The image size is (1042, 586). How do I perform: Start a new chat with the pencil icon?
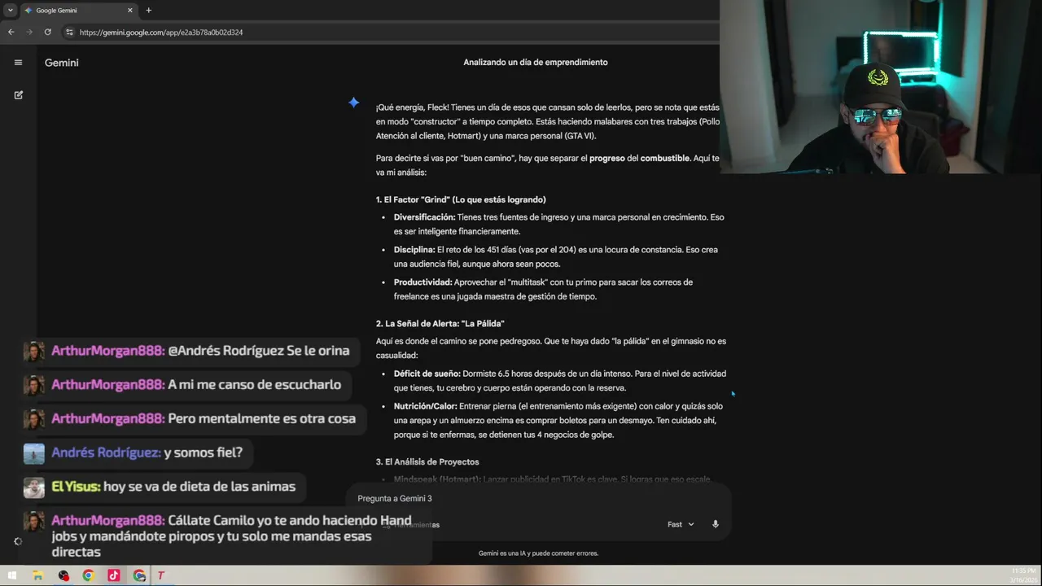[x=18, y=95]
